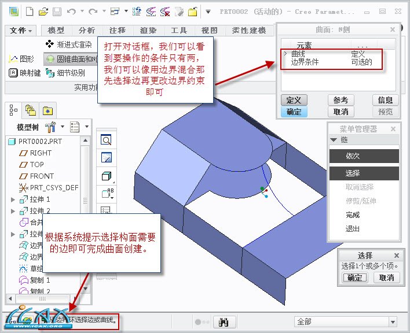Switch to the 工具 ribbon tab
Image resolution: width=410 pixels, height=333 pixels.
pyautogui.click(x=179, y=30)
